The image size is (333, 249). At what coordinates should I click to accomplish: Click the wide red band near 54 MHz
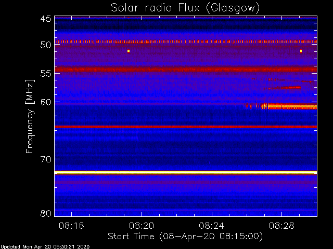pos(186,69)
